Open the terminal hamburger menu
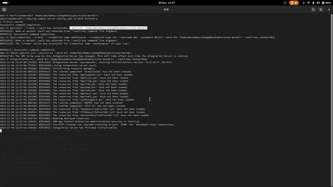 pyautogui.click(x=321, y=9)
